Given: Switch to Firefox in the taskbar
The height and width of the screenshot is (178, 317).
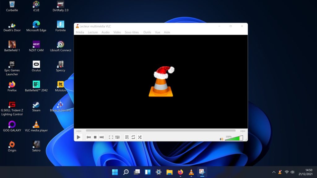Looking at the screenshot, I should 180,172.
